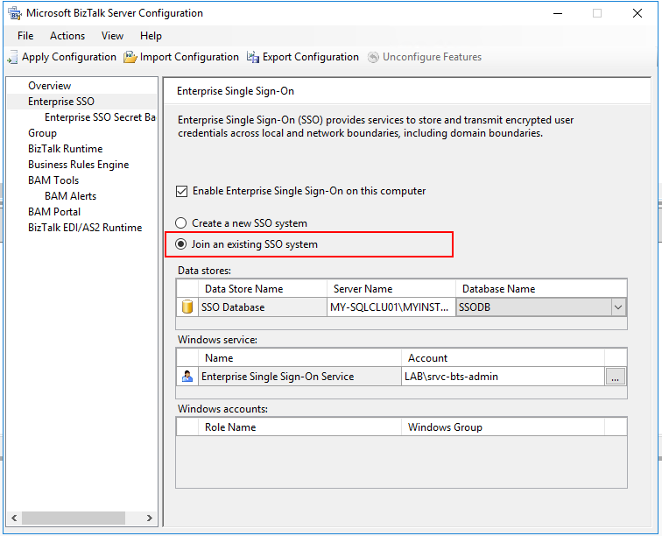Click right arrow of tree horizontal scrollbar
The height and width of the screenshot is (536, 662).
[150, 518]
